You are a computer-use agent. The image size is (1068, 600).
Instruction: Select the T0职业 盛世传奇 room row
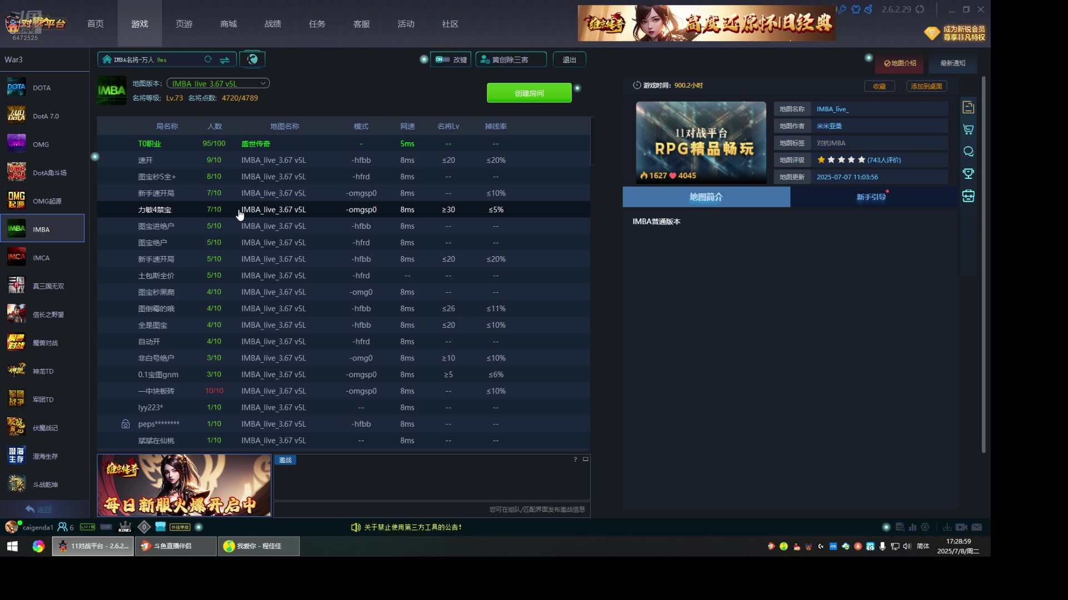344,144
